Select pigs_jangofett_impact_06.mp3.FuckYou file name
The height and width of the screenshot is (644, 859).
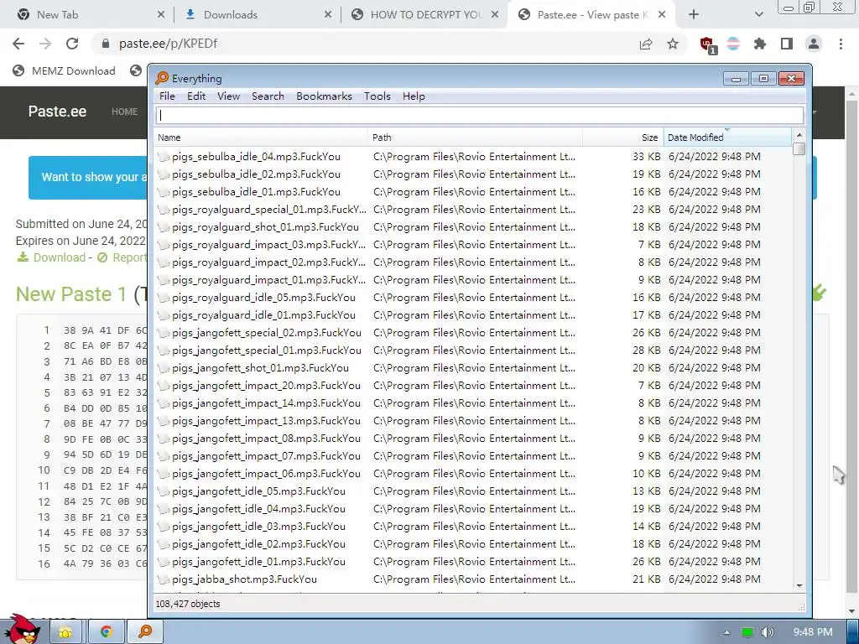[266, 474]
